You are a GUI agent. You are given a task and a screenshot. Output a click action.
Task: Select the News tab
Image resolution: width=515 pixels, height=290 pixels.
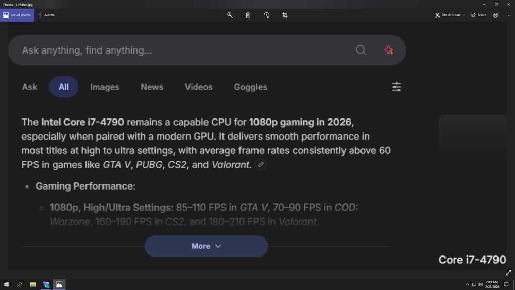pyautogui.click(x=152, y=87)
